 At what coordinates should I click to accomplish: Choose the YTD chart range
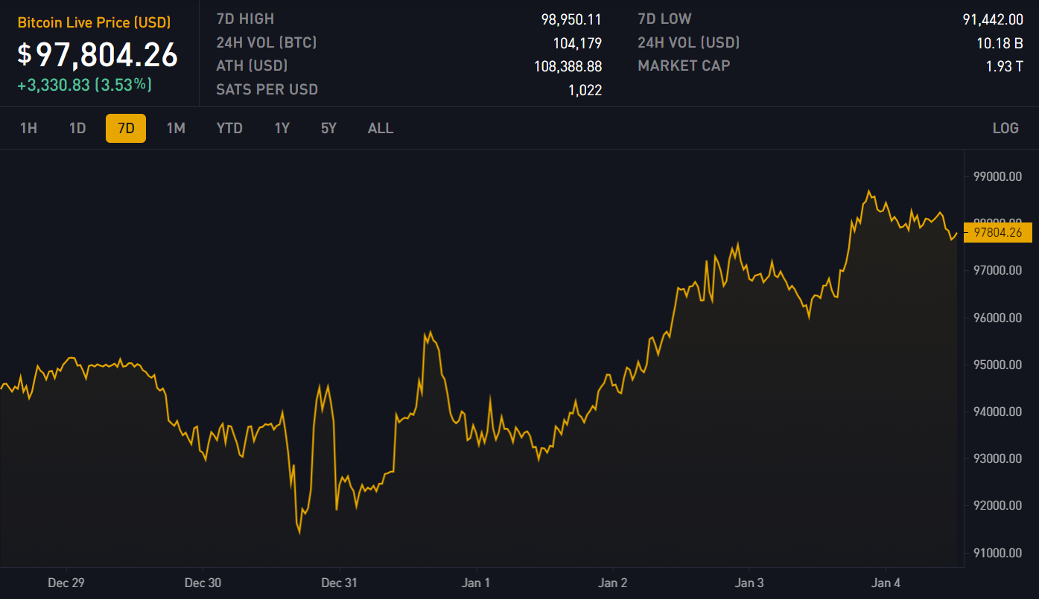[229, 128]
